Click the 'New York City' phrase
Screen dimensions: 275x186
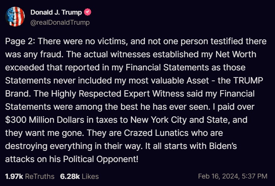click(x=159, y=120)
